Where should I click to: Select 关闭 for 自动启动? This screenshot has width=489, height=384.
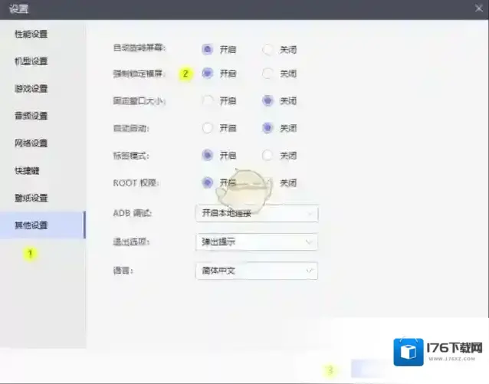[267, 128]
